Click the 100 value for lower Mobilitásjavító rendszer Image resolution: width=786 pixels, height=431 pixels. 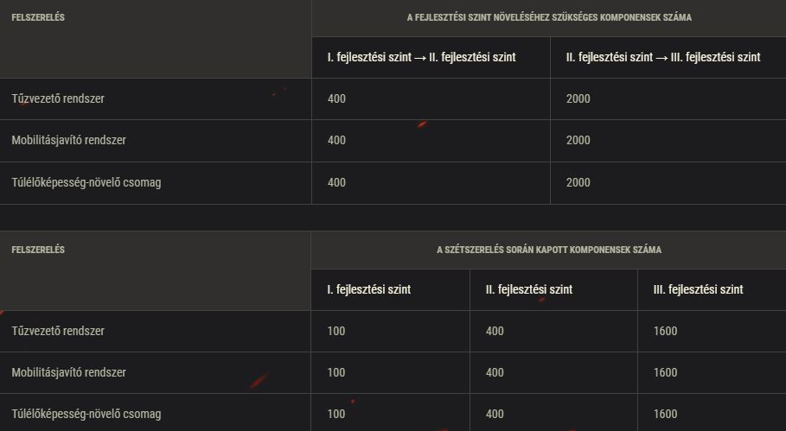tap(335, 372)
